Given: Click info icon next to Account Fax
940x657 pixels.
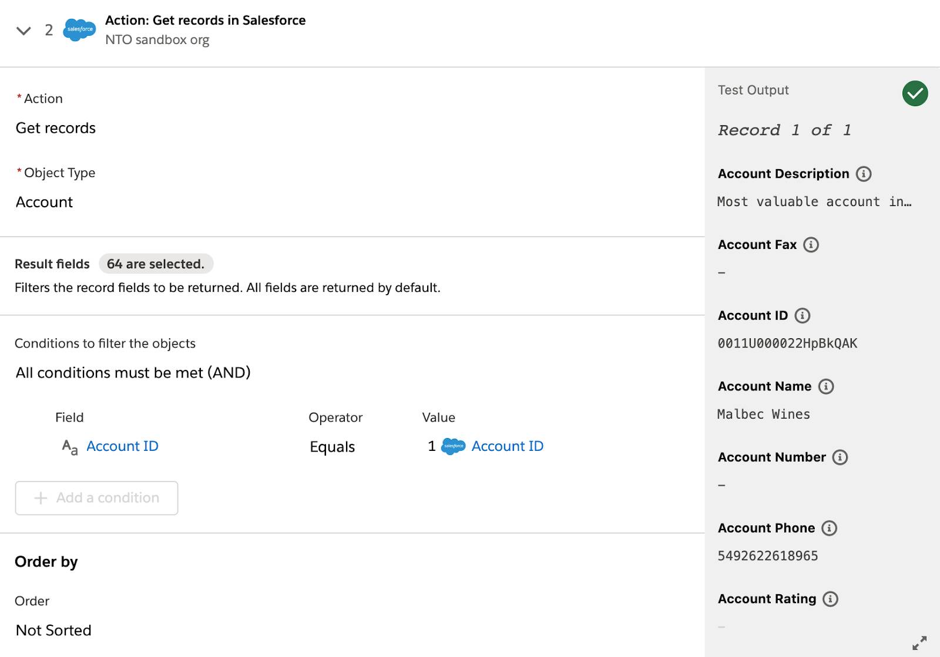Looking at the screenshot, I should (x=811, y=245).
